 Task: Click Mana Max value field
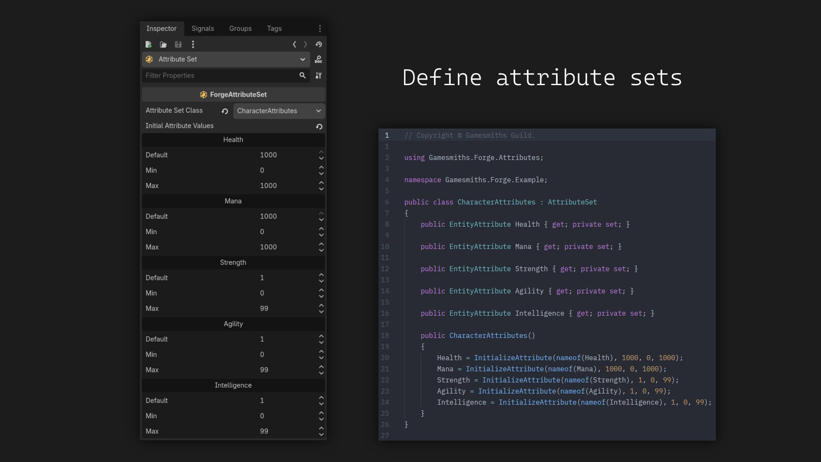click(x=287, y=247)
